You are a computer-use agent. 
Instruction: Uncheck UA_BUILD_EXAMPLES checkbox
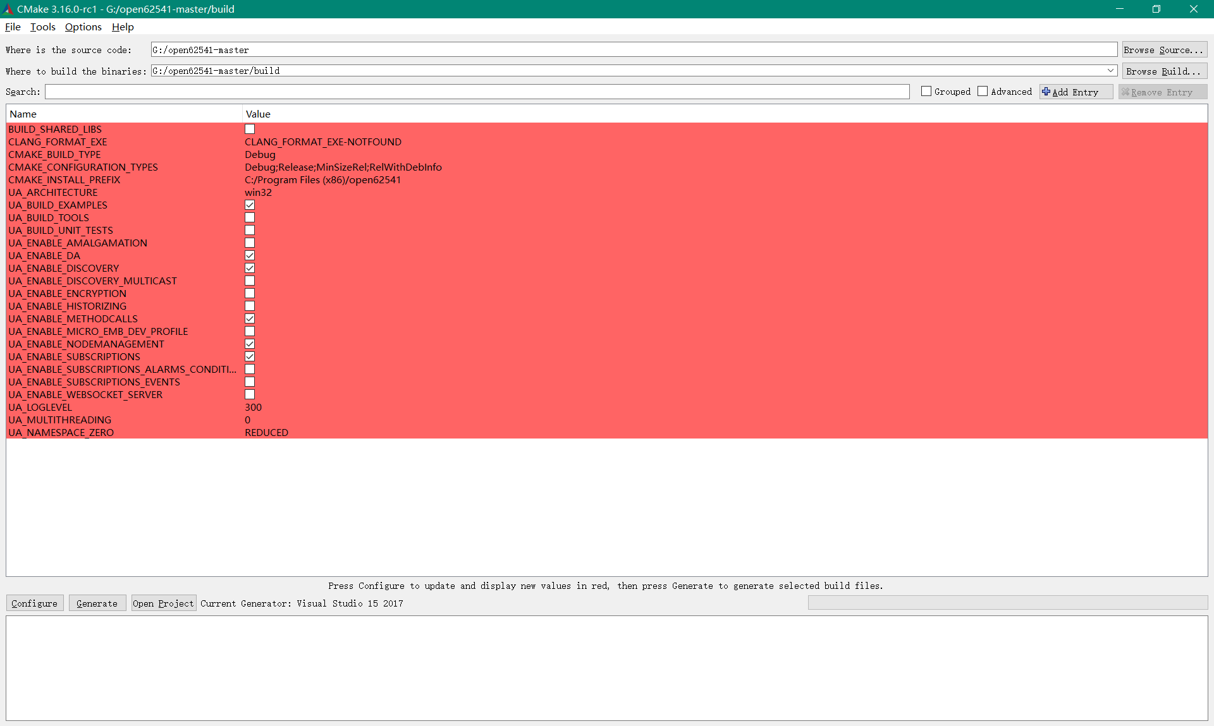tap(250, 205)
